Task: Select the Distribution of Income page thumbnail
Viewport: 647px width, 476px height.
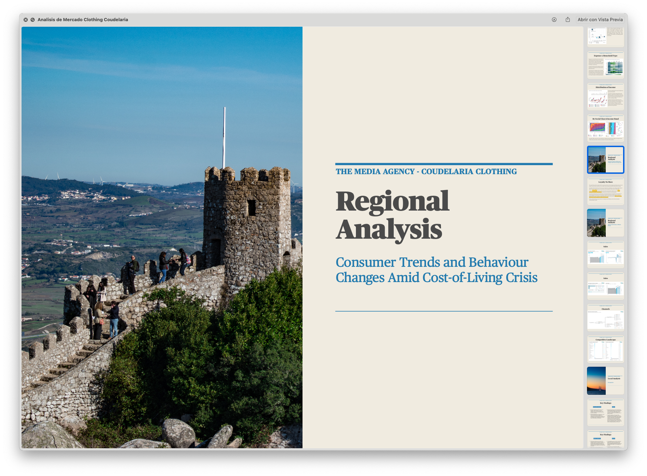Action: pos(605,97)
